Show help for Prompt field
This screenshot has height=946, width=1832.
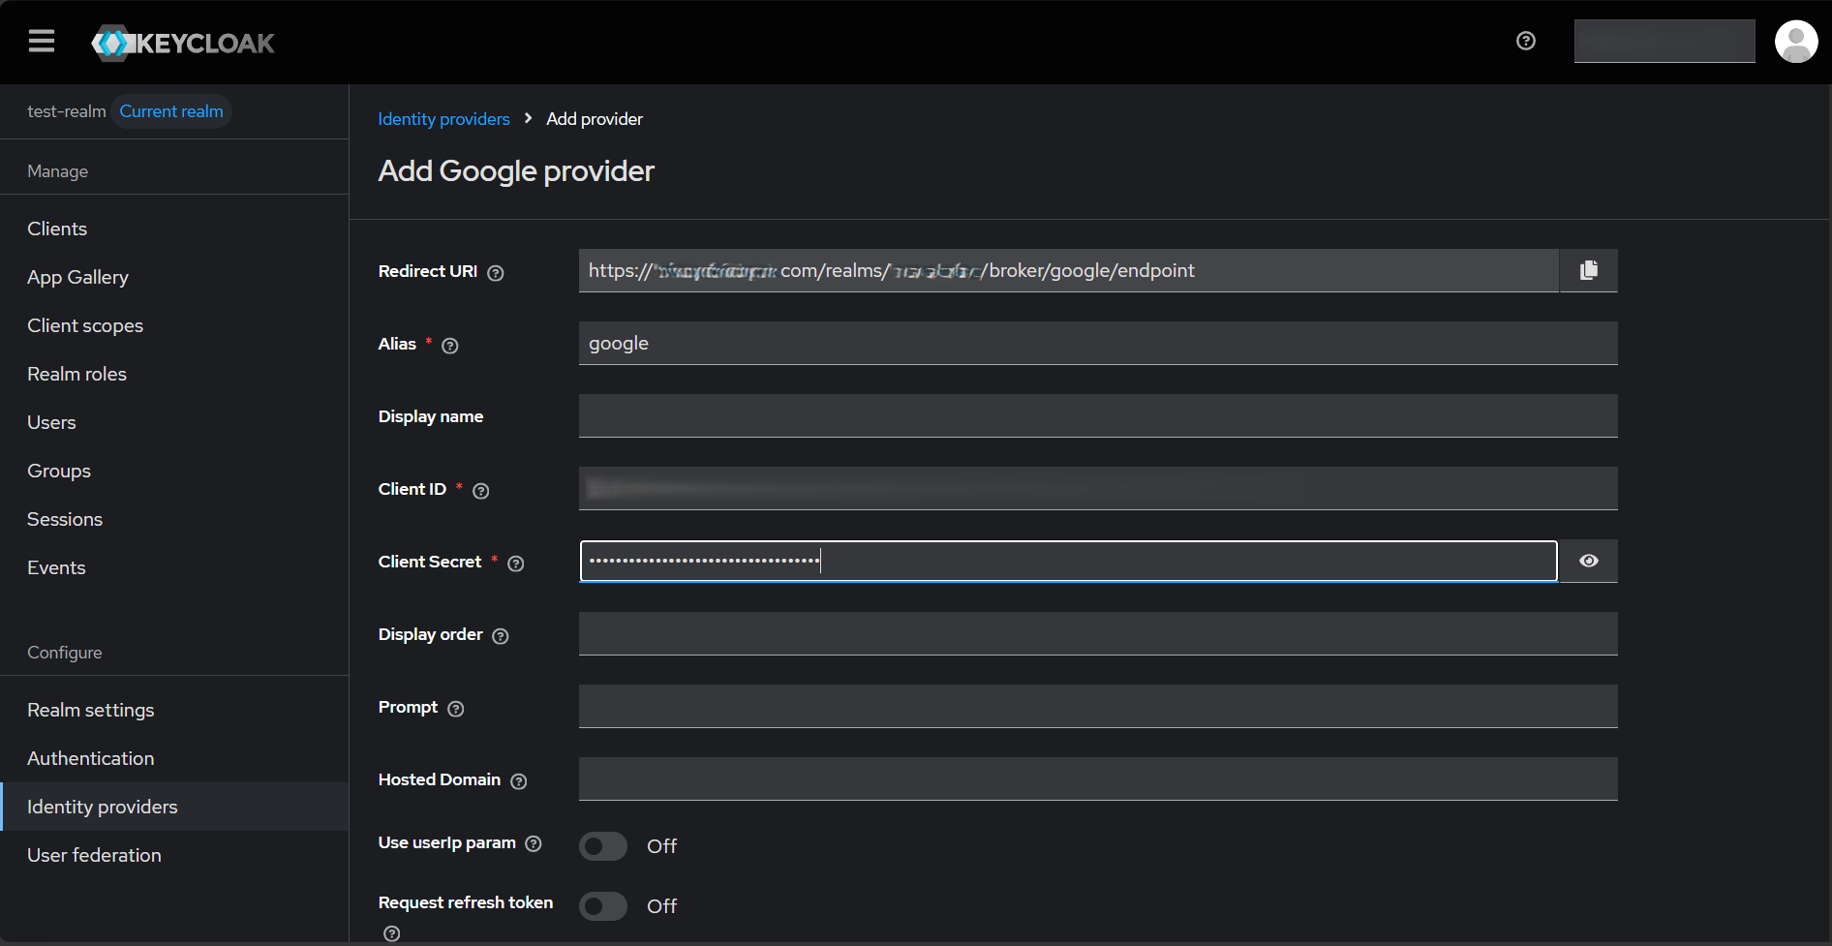(456, 709)
